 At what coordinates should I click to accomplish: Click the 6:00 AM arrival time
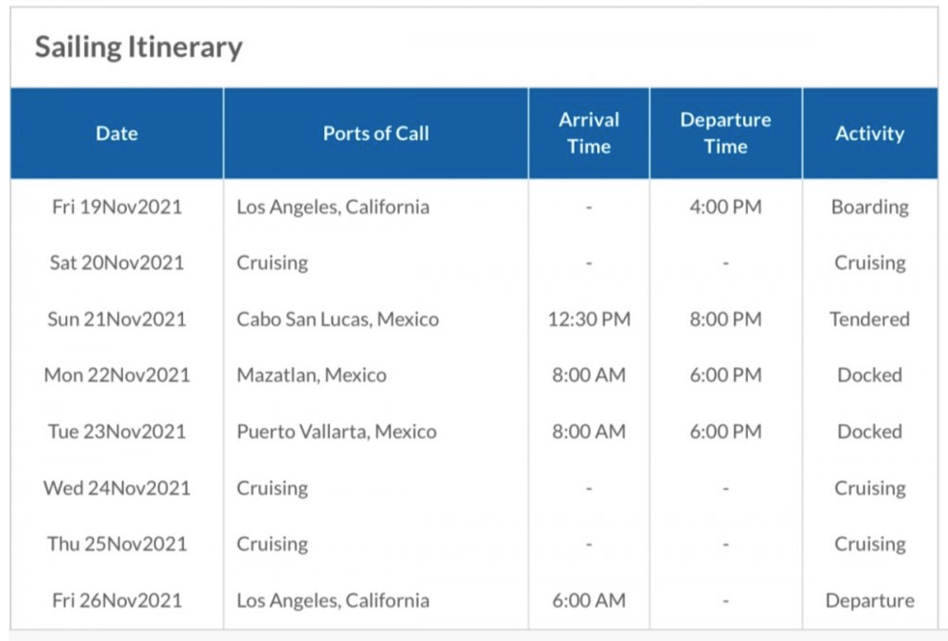click(x=589, y=600)
